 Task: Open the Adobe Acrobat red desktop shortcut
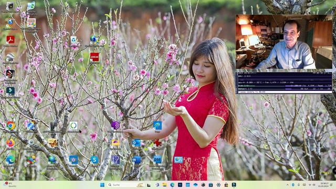click(10, 40)
